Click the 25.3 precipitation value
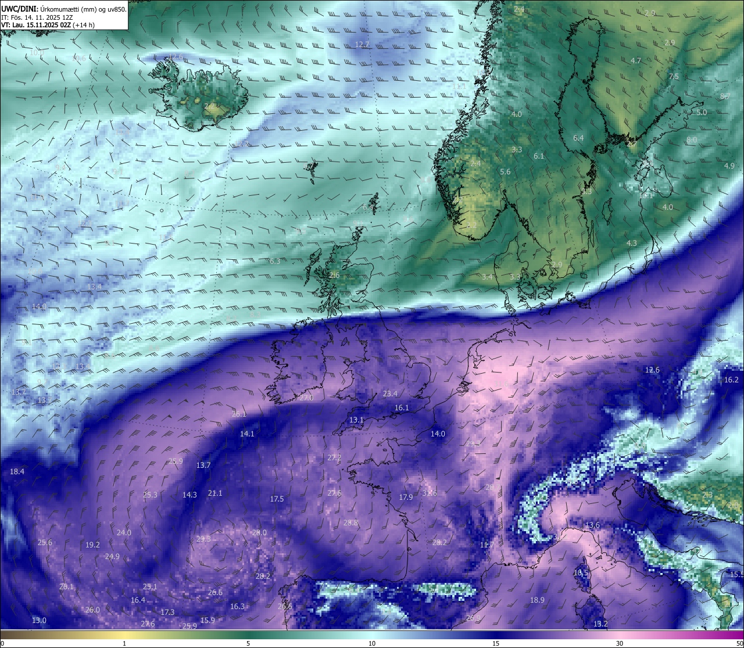 tap(150, 495)
